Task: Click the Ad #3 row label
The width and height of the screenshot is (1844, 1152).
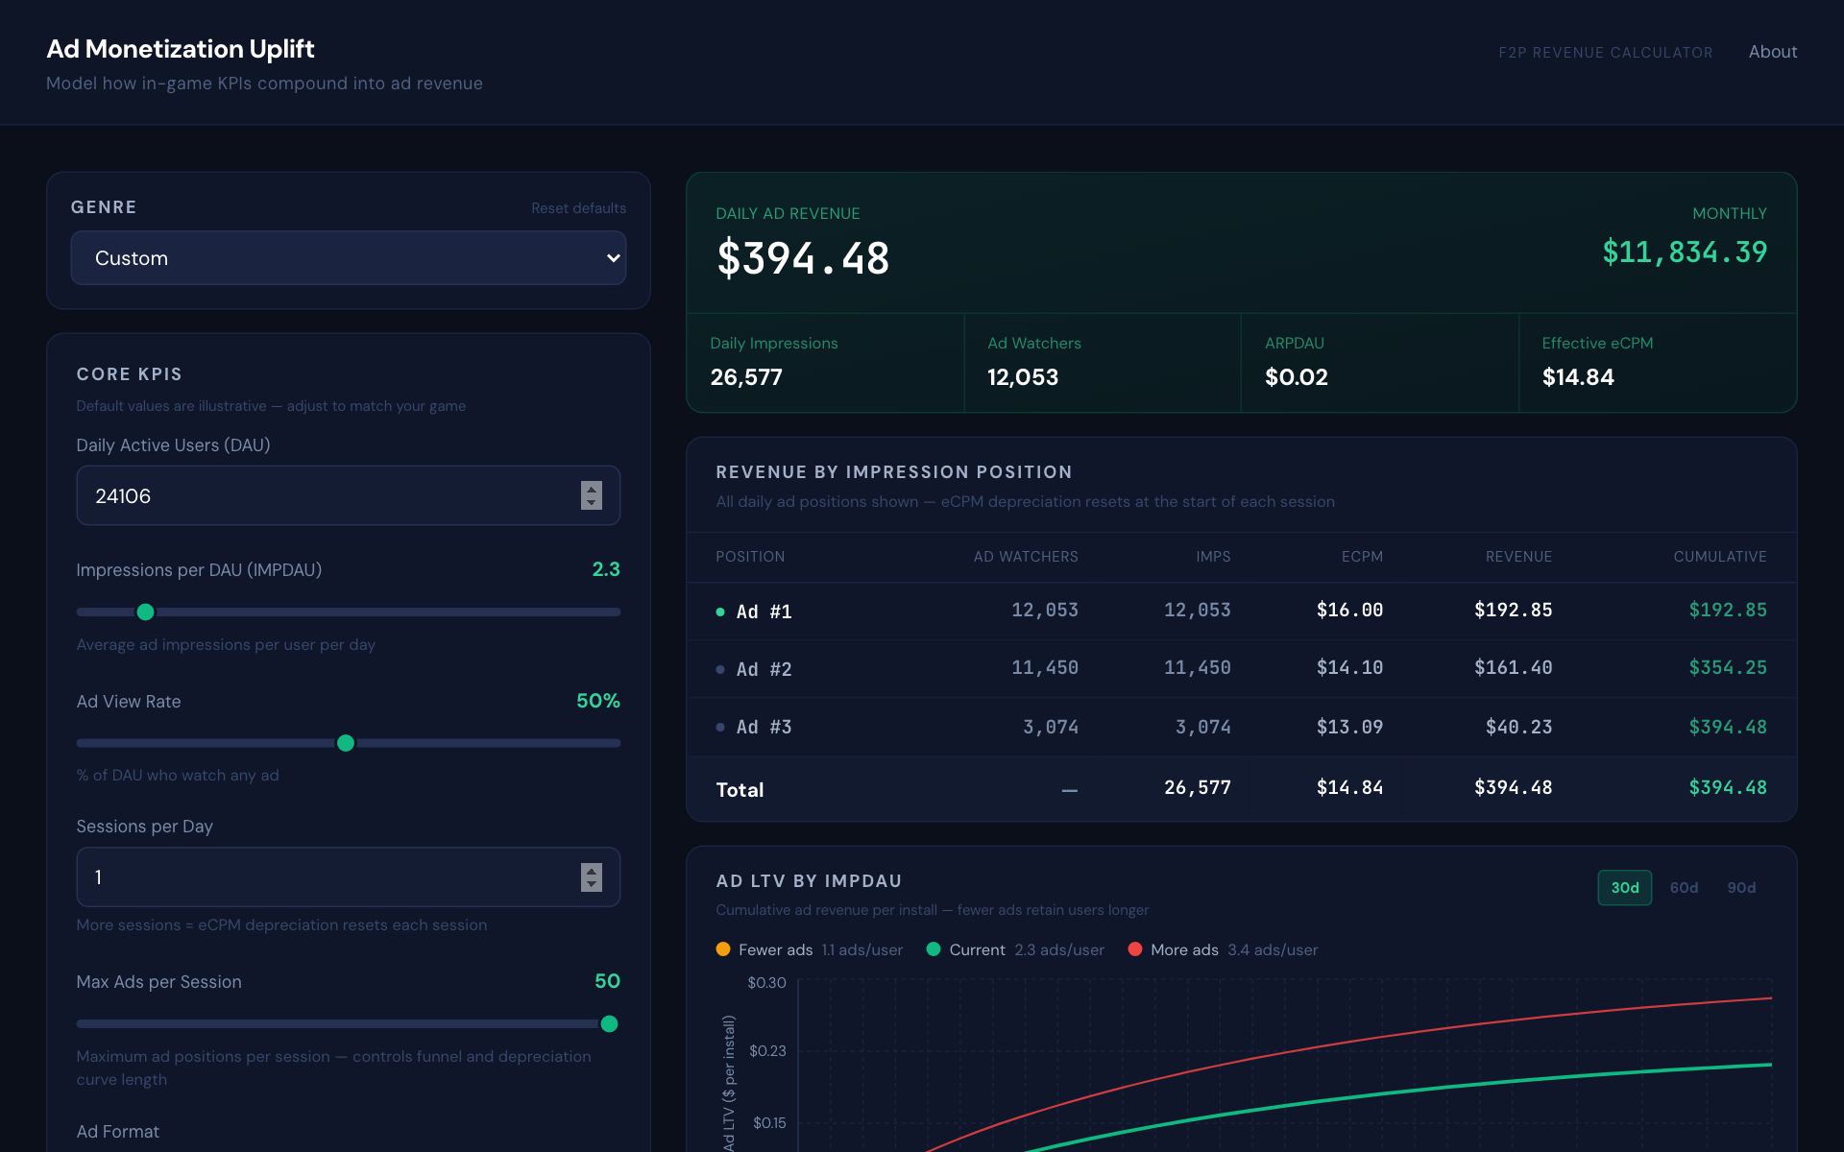Action: [x=764, y=727]
